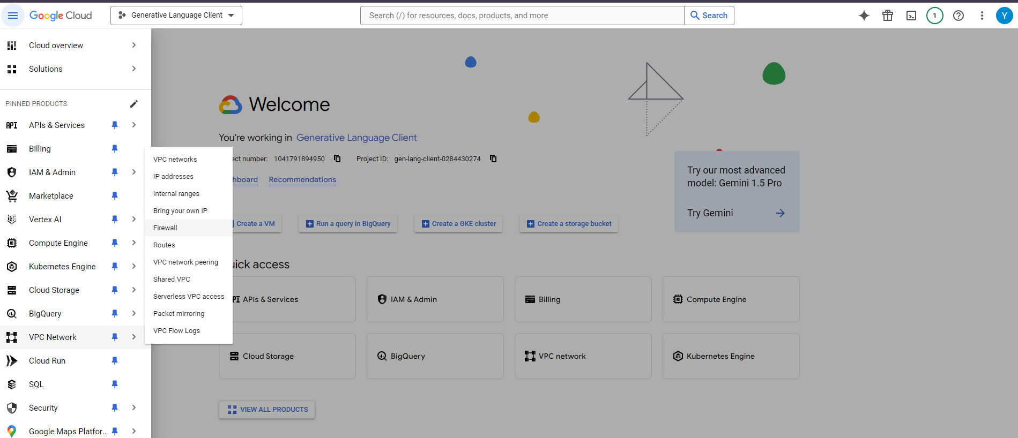
Task: Select Firewall in VPC submenu
Action: (189, 228)
